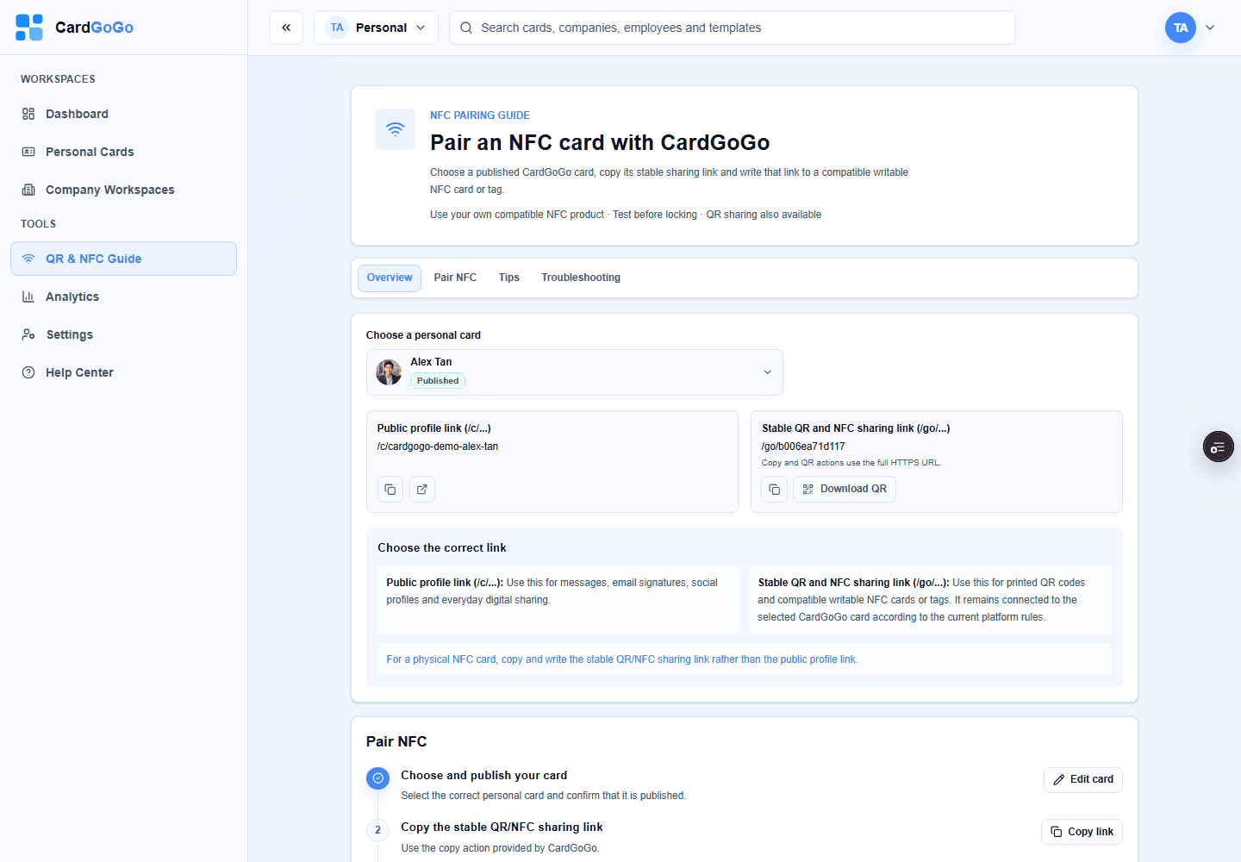Screen dimensions: 1241x862
Task: Copy the public profile link
Action: tap(390, 490)
